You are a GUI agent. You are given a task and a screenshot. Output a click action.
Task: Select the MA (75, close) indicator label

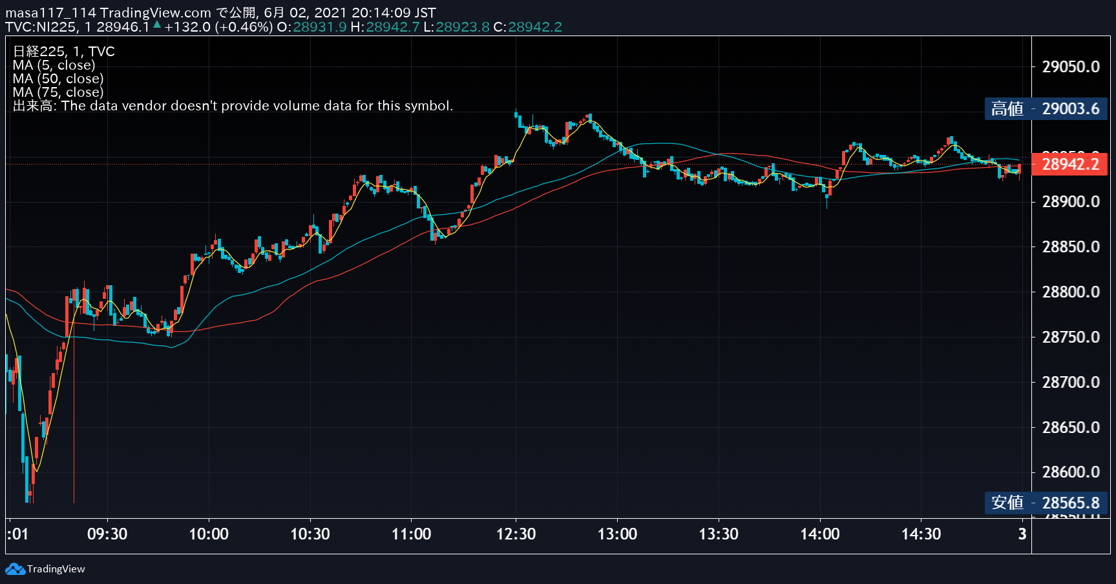click(x=58, y=92)
